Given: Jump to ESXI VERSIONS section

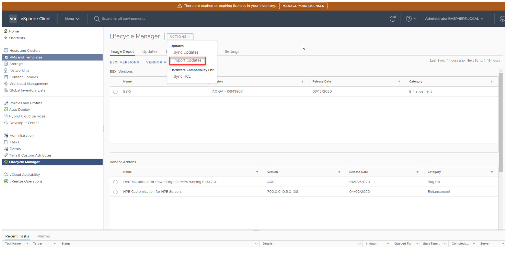Looking at the screenshot, I should tap(124, 62).
